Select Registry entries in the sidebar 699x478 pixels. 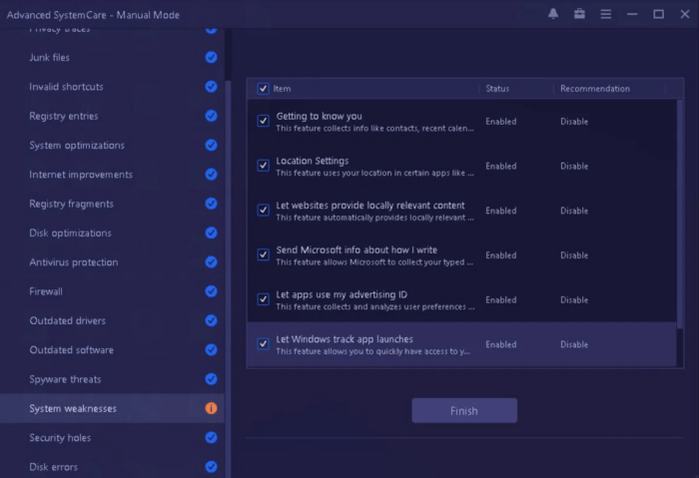(64, 116)
